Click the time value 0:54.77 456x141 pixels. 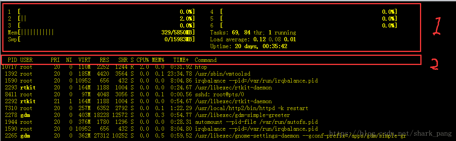point(181,115)
